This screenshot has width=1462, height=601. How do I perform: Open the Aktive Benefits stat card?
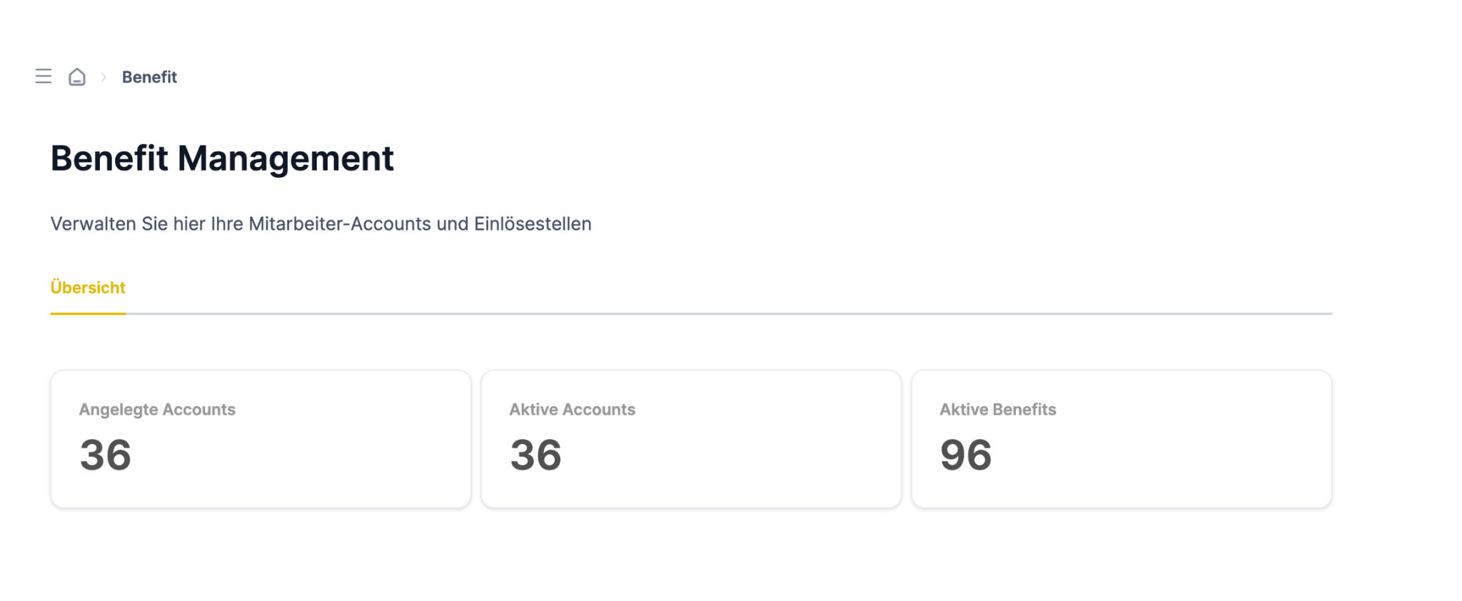(x=1121, y=439)
